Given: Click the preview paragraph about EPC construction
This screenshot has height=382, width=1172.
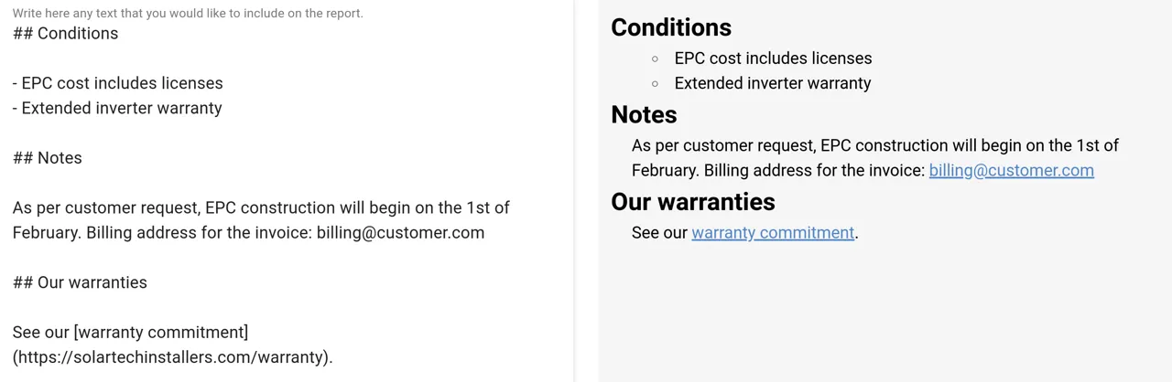Looking at the screenshot, I should pyautogui.click(x=875, y=157).
